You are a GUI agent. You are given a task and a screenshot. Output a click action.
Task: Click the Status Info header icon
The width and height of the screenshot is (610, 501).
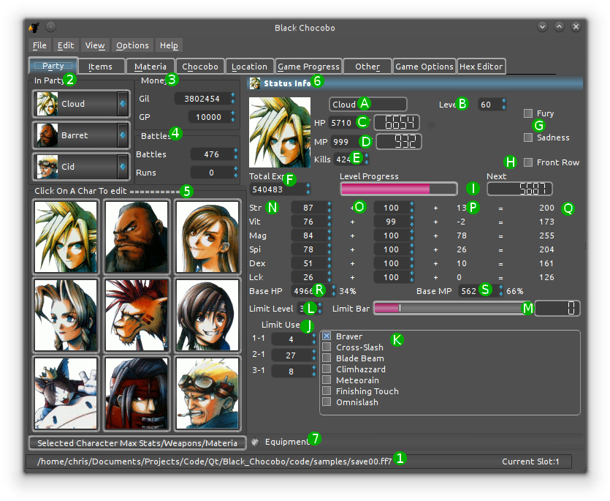pos(255,83)
